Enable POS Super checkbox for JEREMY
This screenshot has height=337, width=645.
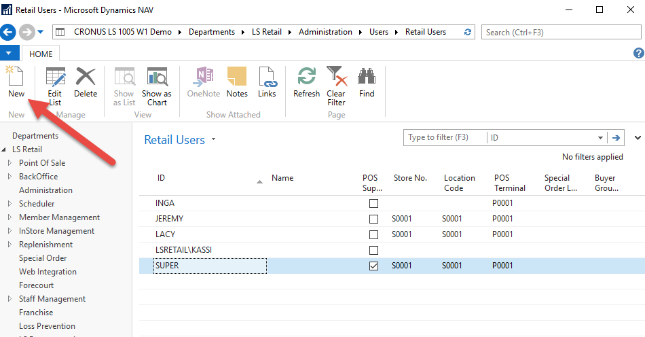[373, 219]
